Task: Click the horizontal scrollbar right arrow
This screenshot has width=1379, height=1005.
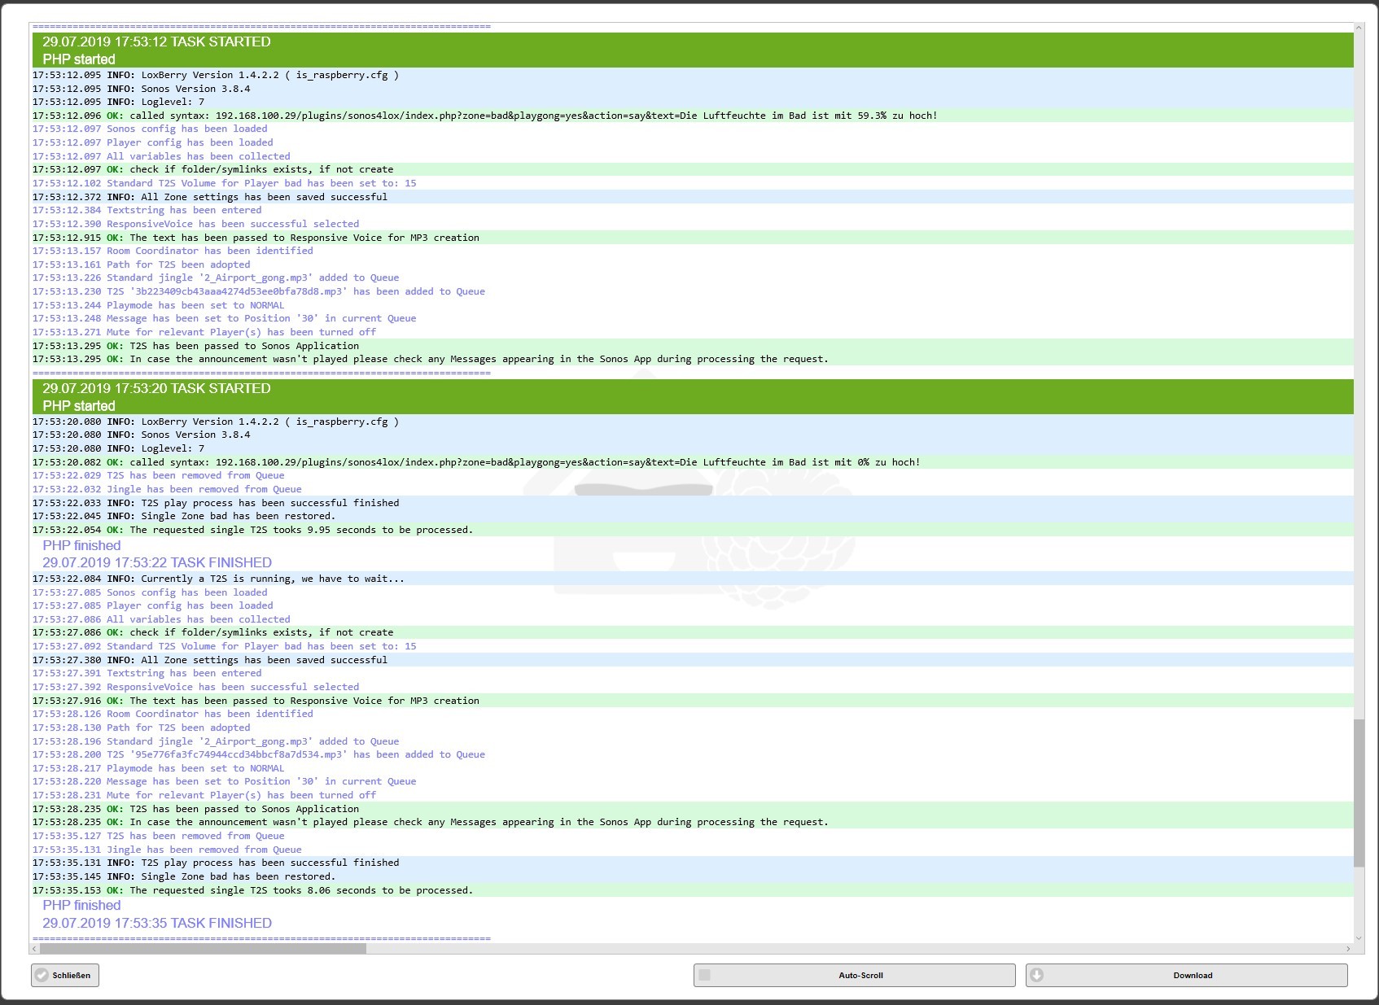Action: click(1348, 948)
